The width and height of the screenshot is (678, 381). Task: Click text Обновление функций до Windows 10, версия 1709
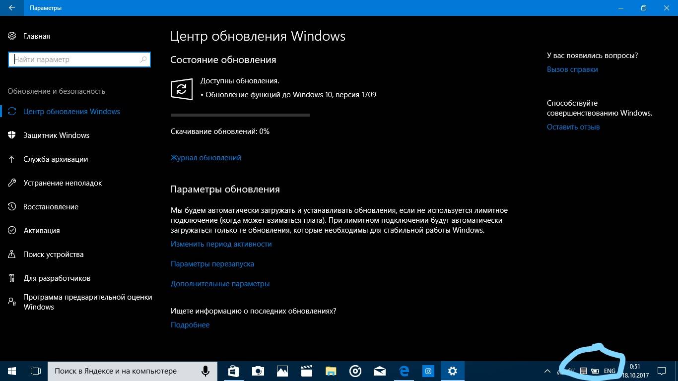click(x=291, y=95)
